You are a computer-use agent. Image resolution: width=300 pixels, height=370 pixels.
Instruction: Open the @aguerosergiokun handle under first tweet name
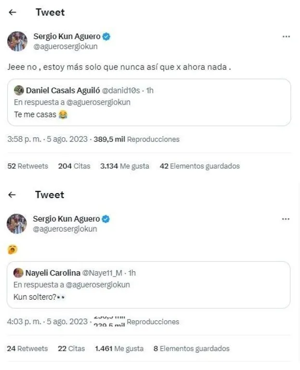tap(65, 47)
